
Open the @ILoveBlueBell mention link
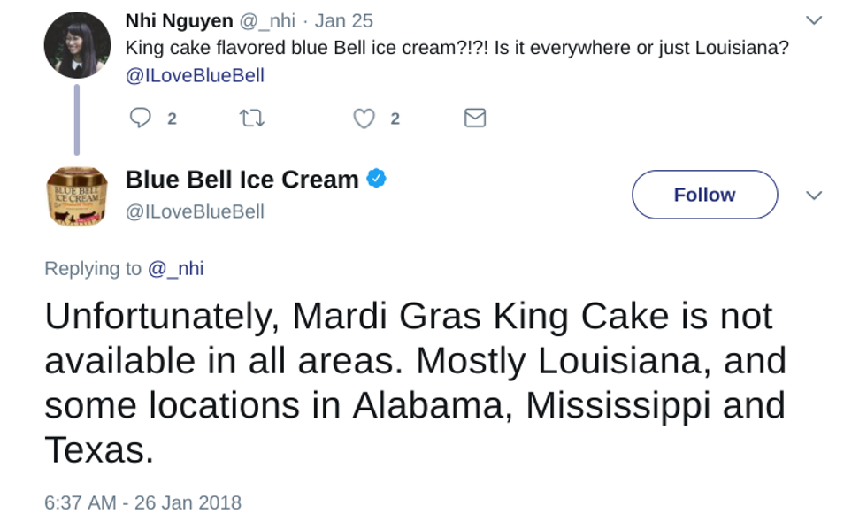pos(195,75)
